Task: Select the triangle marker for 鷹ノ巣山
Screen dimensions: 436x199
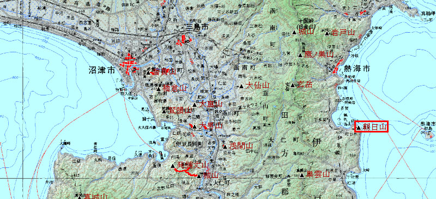Action: click(300, 55)
